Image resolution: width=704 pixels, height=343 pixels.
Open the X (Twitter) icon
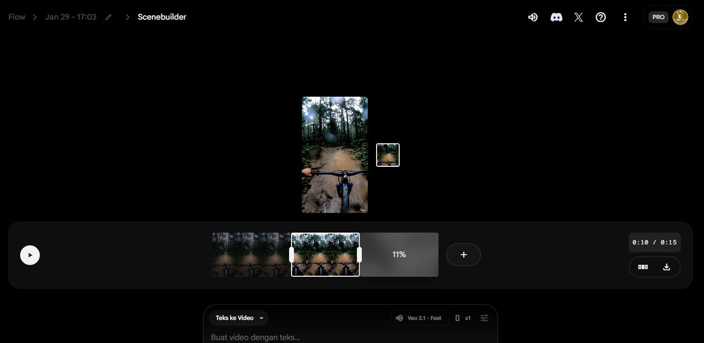click(x=579, y=17)
